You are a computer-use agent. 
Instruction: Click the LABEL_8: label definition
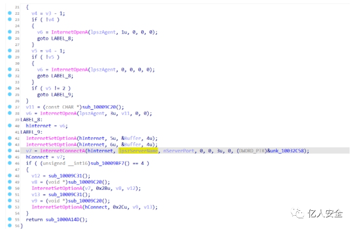pyautogui.click(x=31, y=119)
